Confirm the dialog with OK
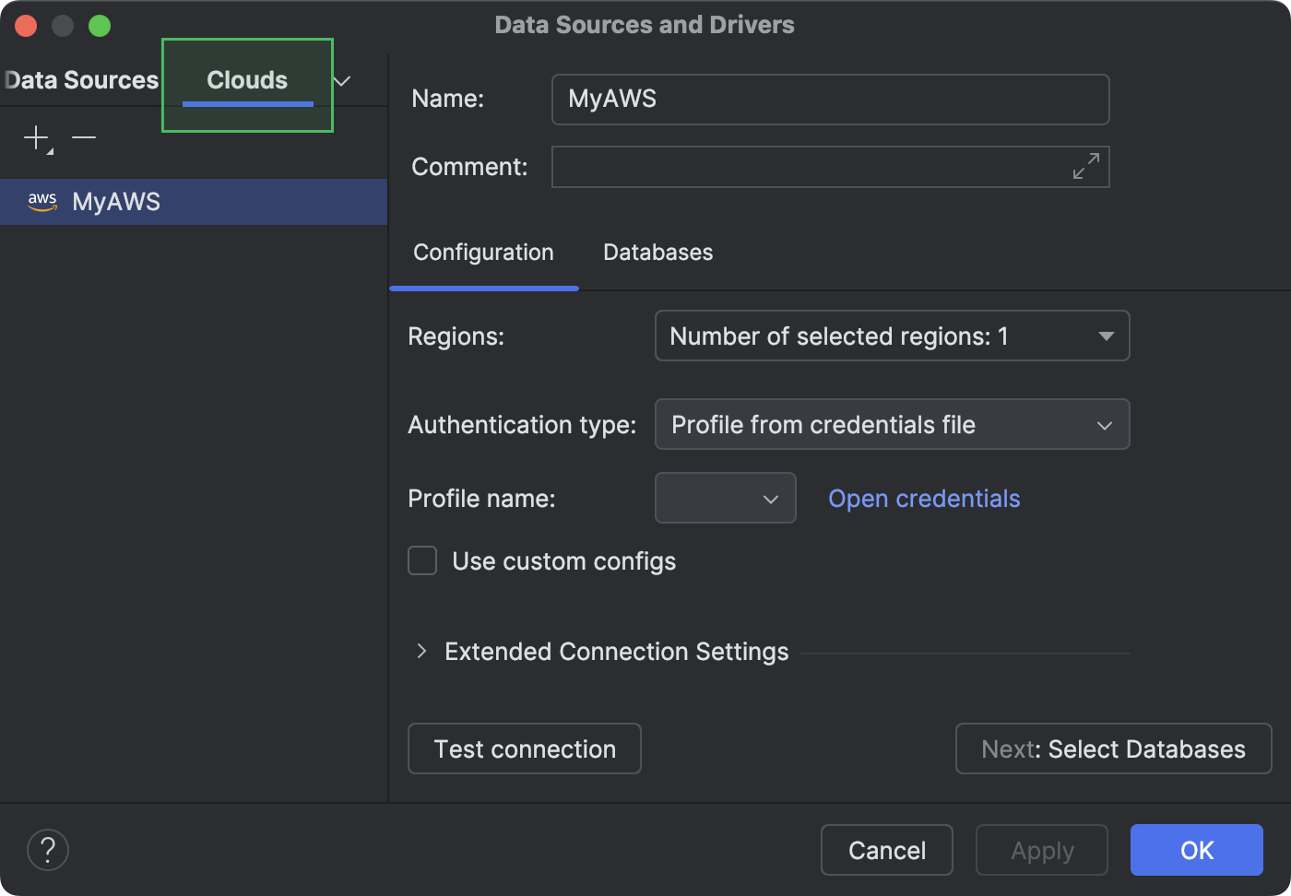 pos(1196,850)
